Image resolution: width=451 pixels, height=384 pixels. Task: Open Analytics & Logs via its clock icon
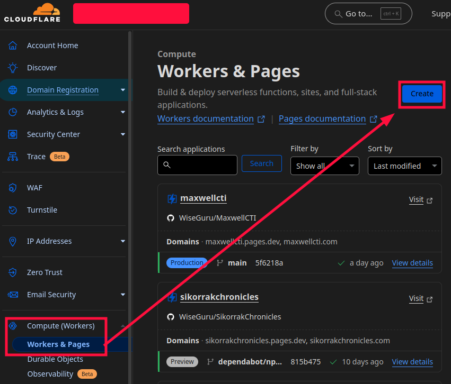point(12,112)
